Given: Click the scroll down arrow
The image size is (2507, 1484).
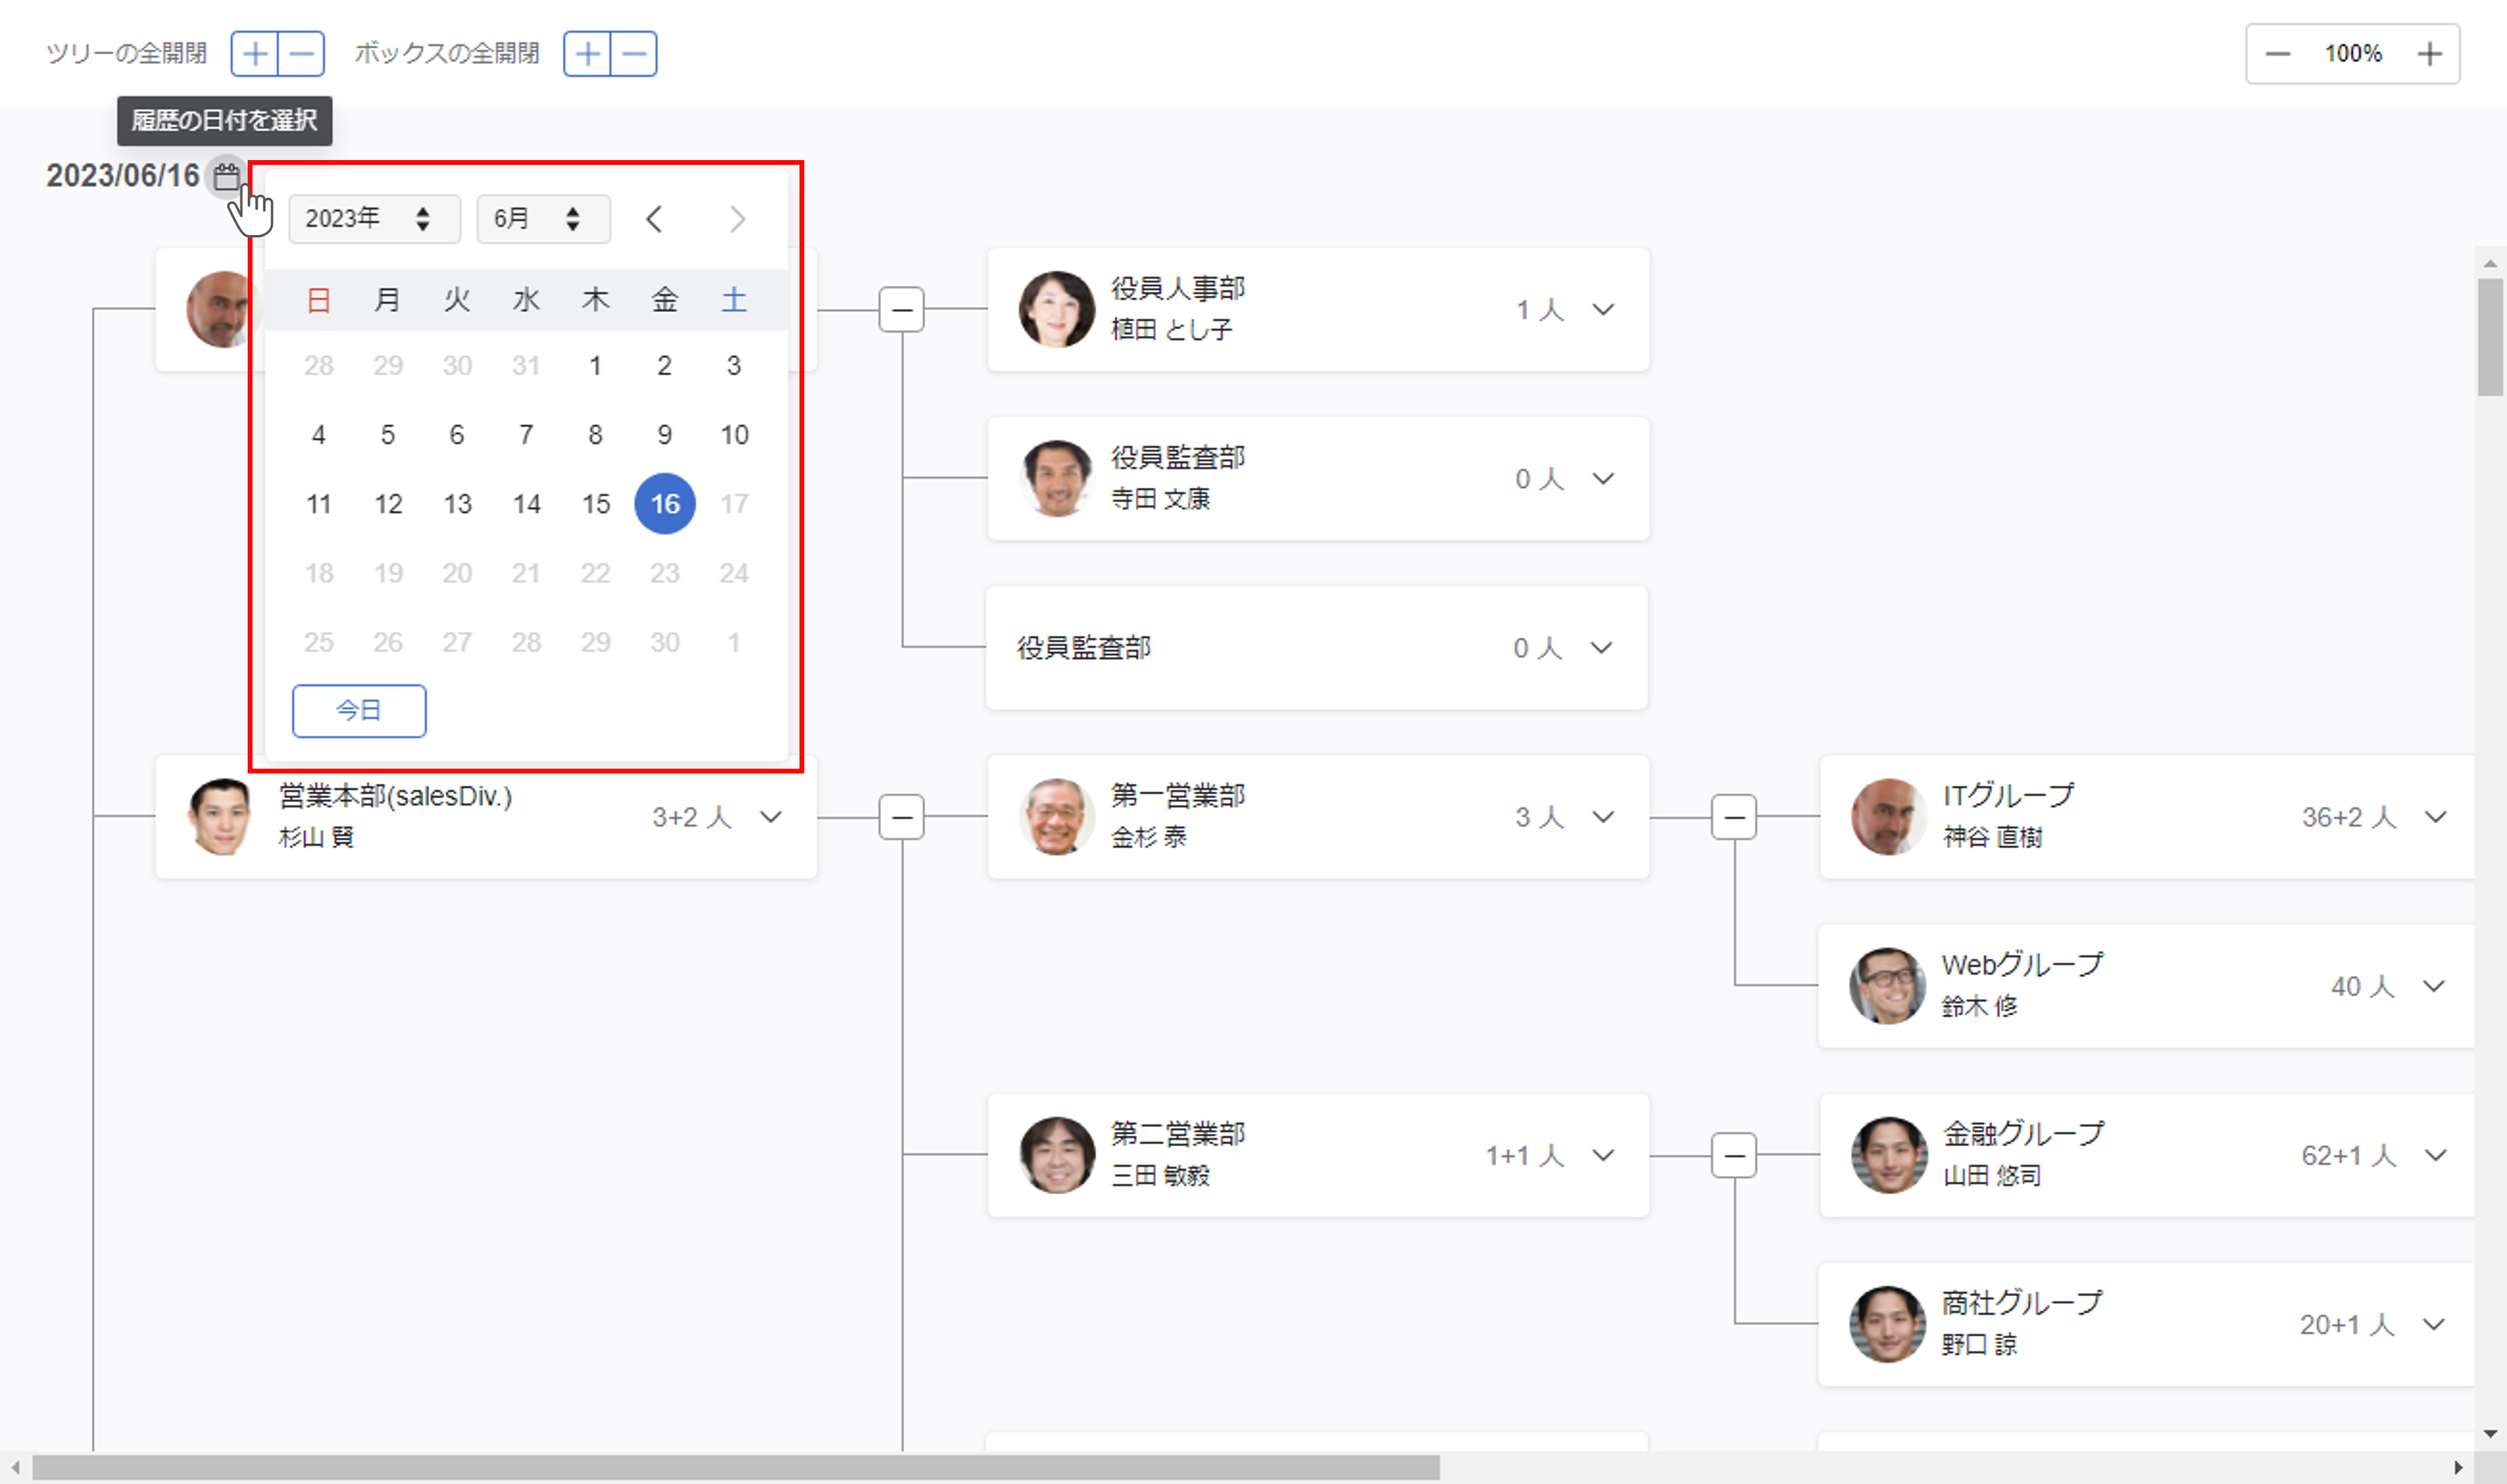Looking at the screenshot, I should [2490, 1434].
